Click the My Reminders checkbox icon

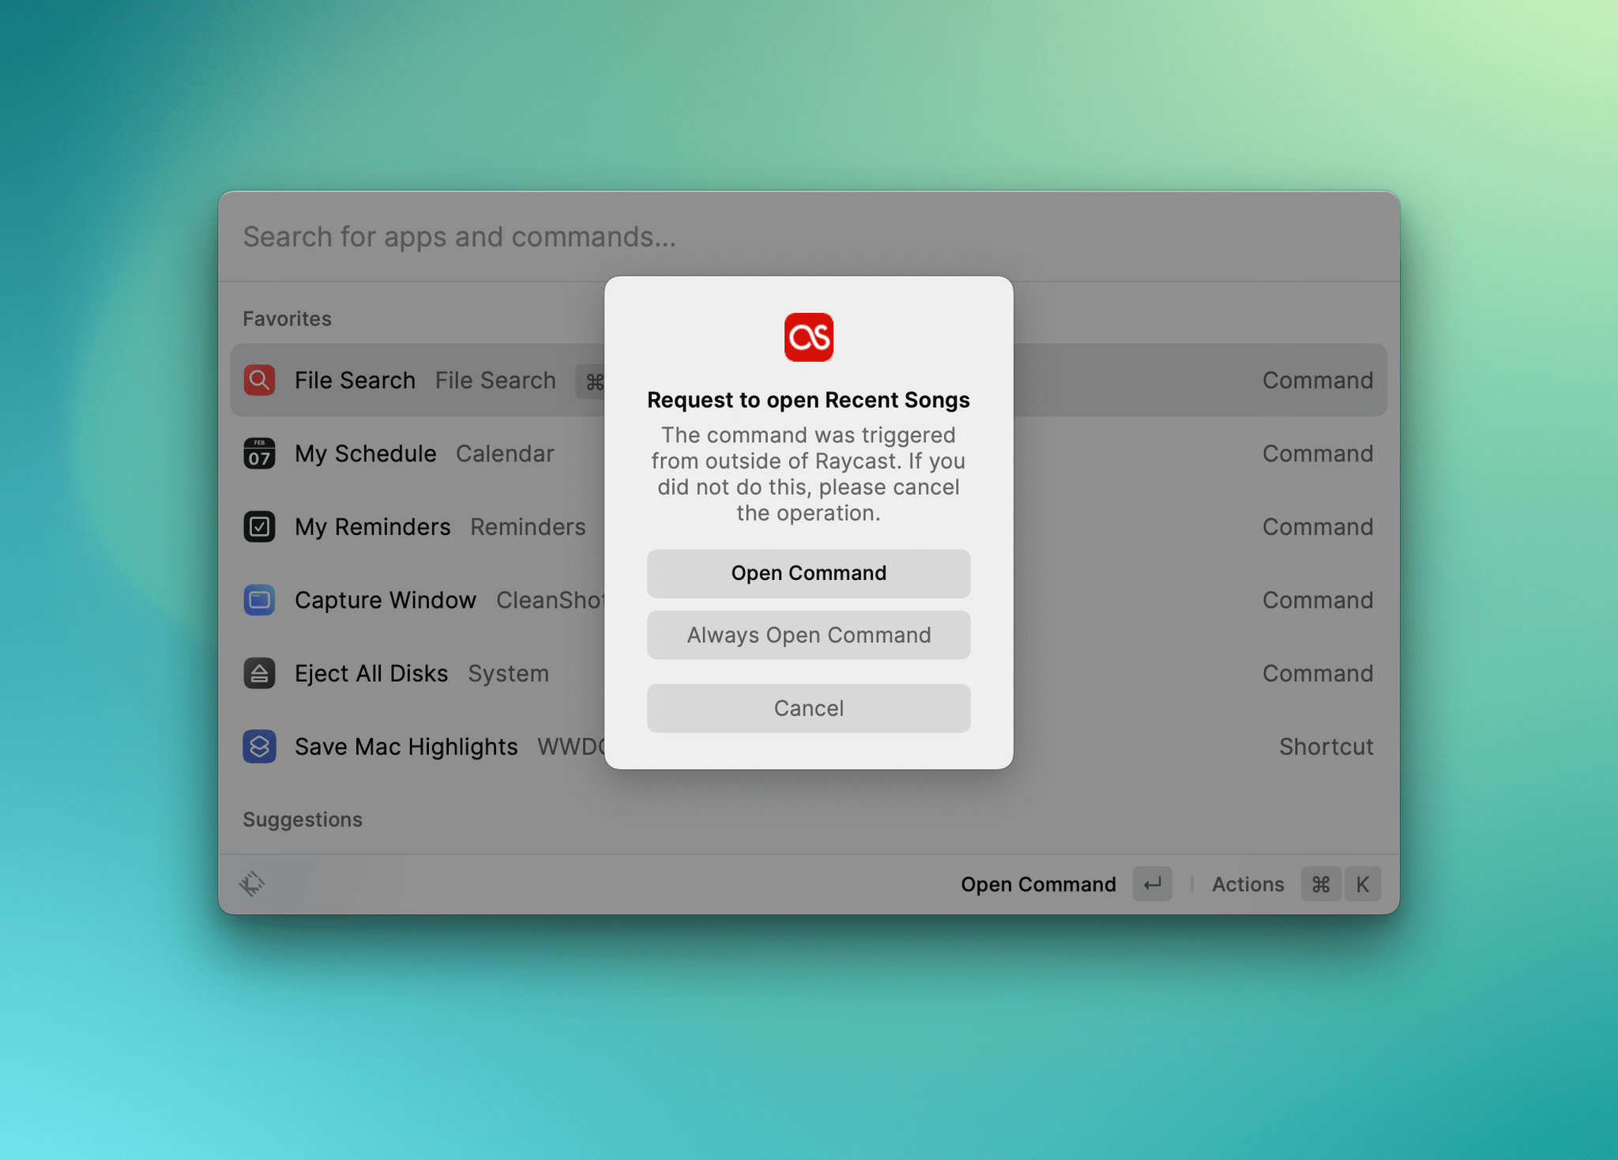coord(259,526)
